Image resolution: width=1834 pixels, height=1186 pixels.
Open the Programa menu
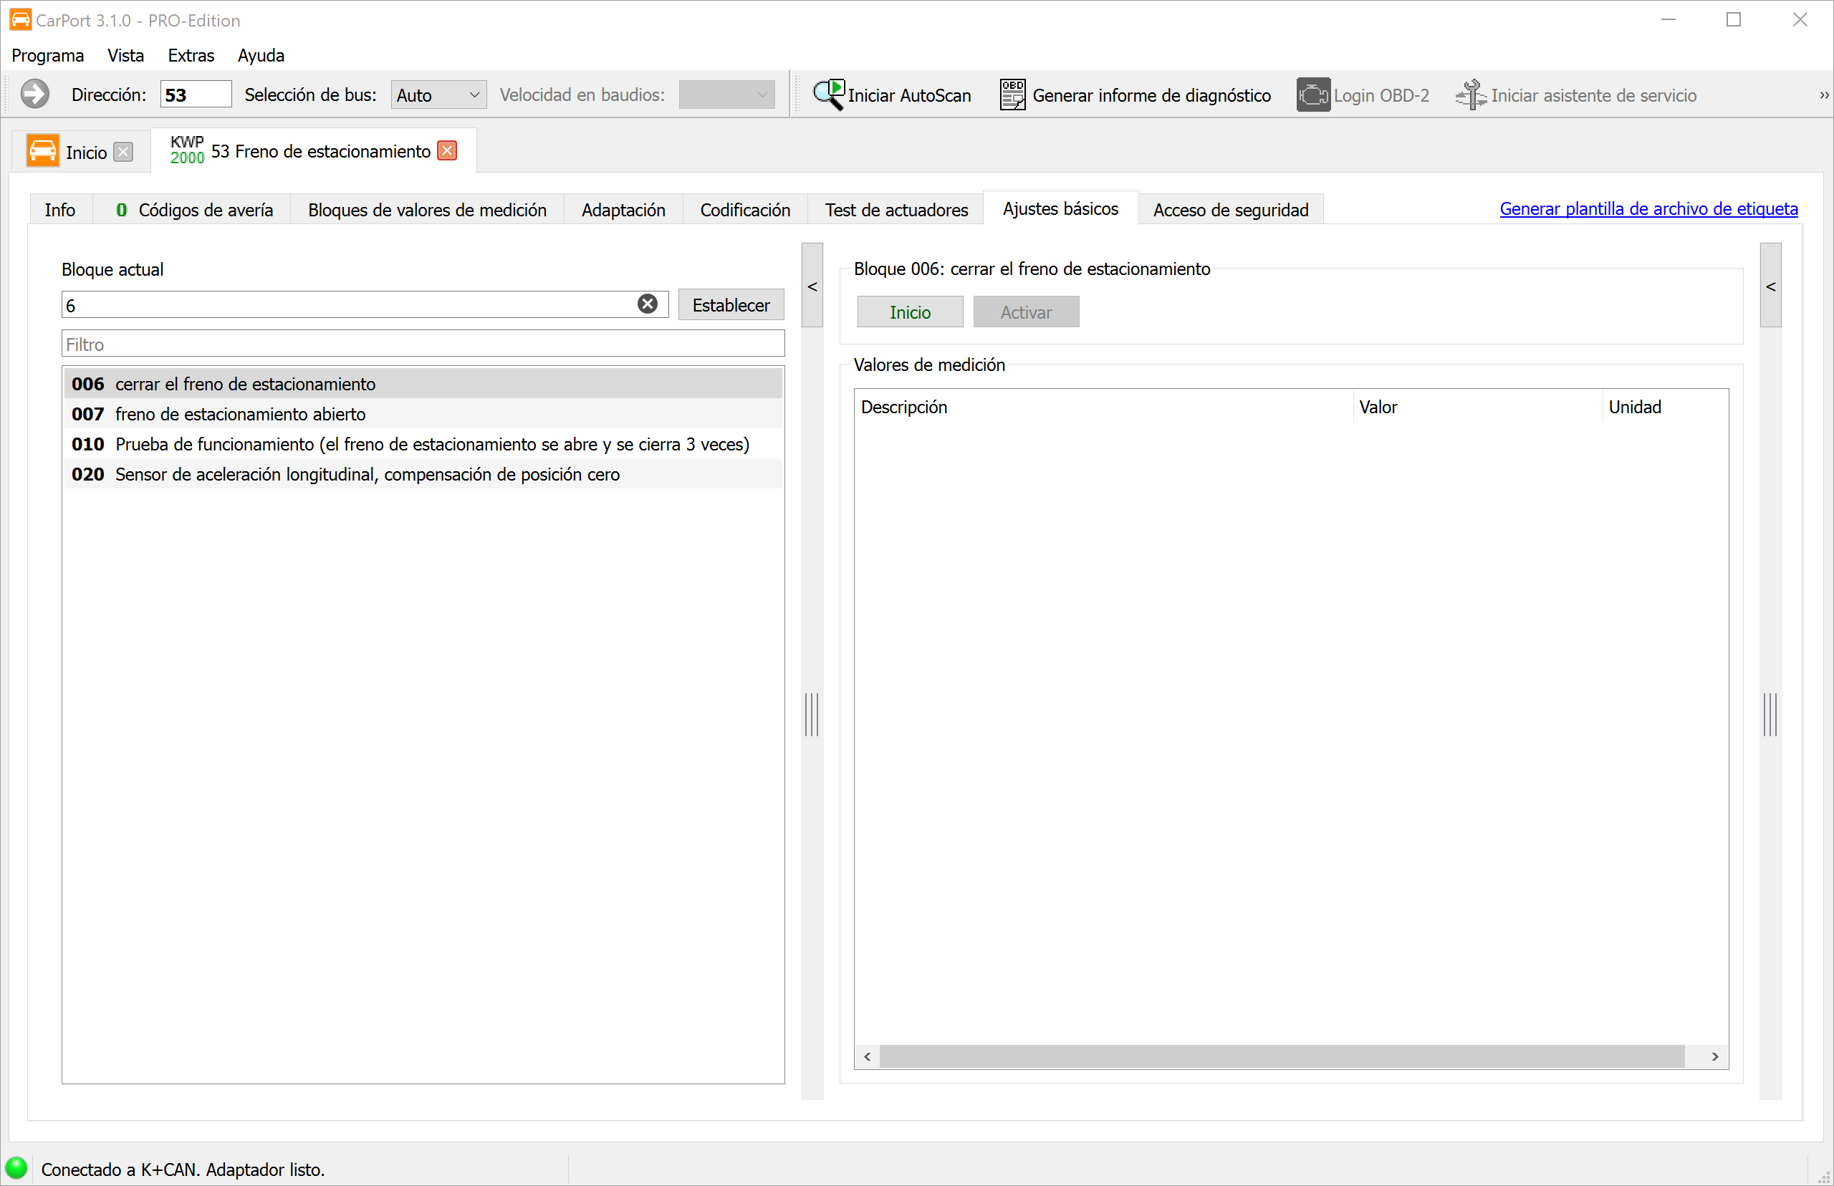pos(48,55)
